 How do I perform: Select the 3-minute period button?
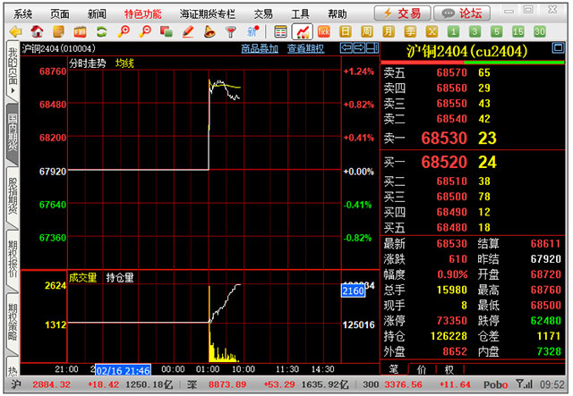click(475, 32)
